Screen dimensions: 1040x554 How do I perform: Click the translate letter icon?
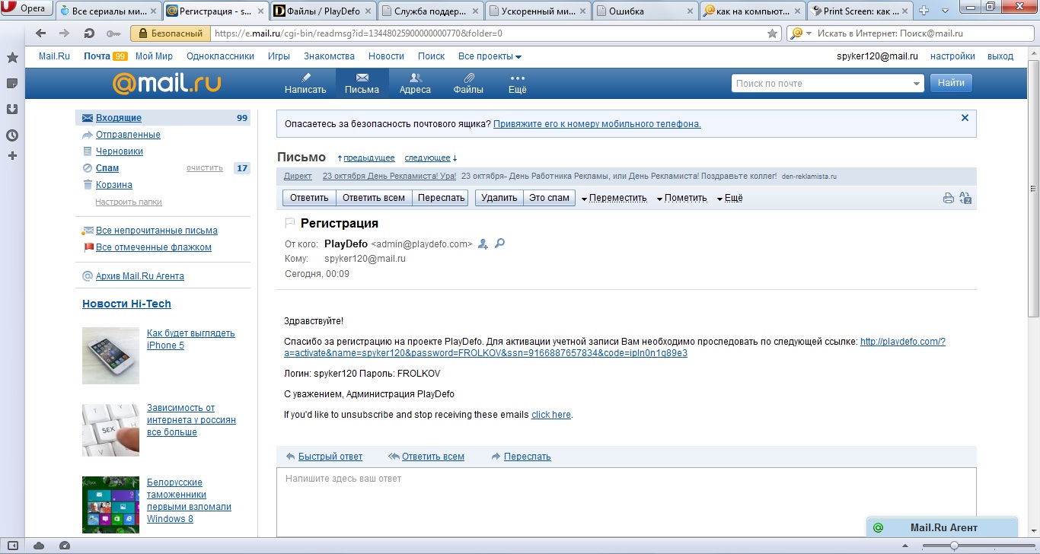click(965, 199)
